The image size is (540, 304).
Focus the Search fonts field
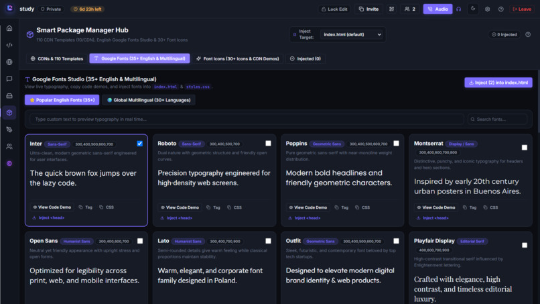tap(497, 119)
